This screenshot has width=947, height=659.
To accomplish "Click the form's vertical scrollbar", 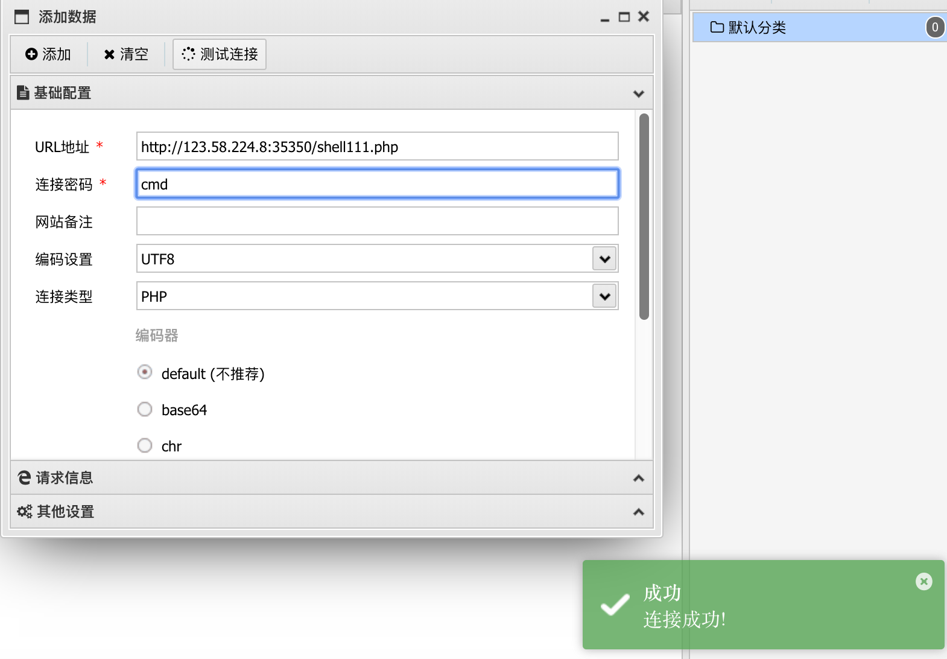I will (x=644, y=217).
